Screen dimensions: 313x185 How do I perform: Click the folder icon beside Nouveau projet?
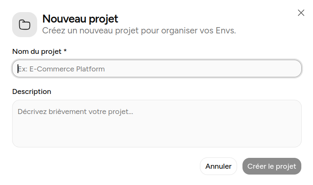click(x=25, y=25)
